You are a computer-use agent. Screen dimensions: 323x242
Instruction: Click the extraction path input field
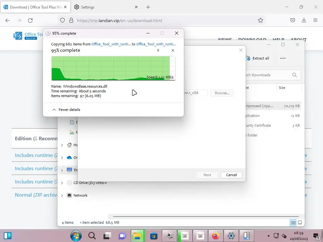(195, 93)
